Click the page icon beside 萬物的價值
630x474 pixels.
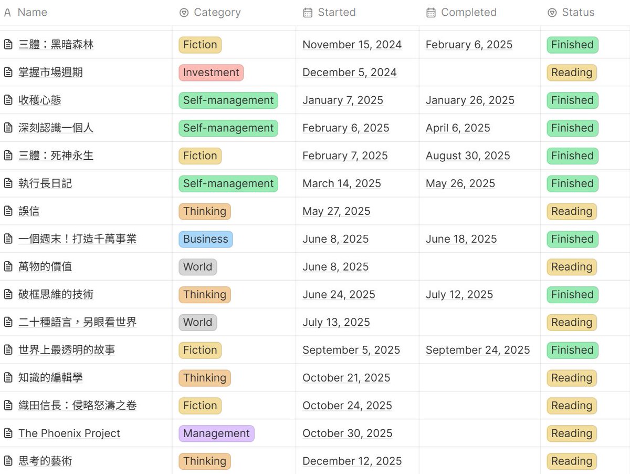[x=8, y=267]
